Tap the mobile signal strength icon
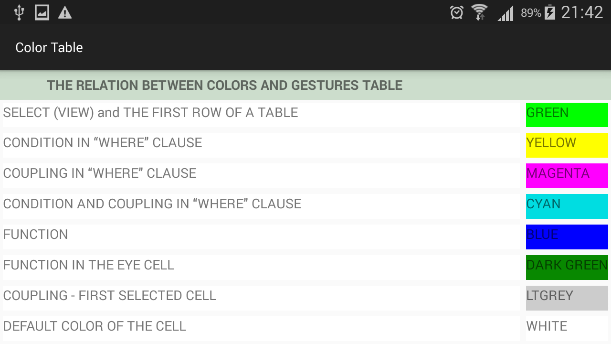Viewport: 611px width, 344px height. 506,13
